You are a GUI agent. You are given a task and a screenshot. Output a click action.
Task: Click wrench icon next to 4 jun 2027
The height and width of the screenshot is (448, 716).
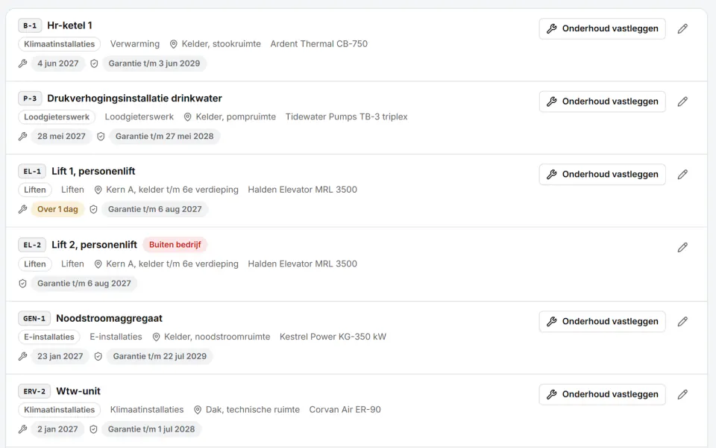[23, 63]
